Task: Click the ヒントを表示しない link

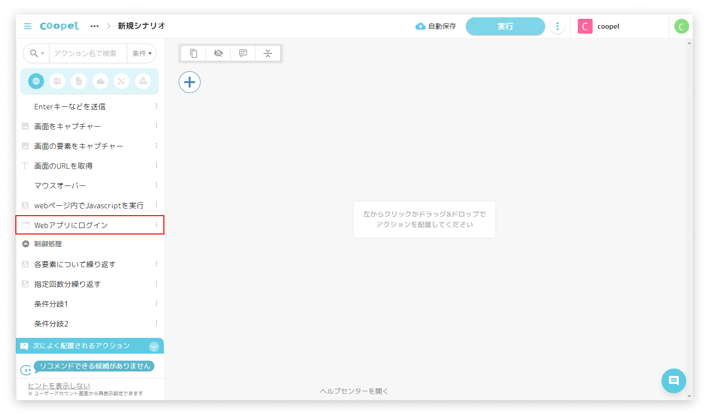Action: 59,385
